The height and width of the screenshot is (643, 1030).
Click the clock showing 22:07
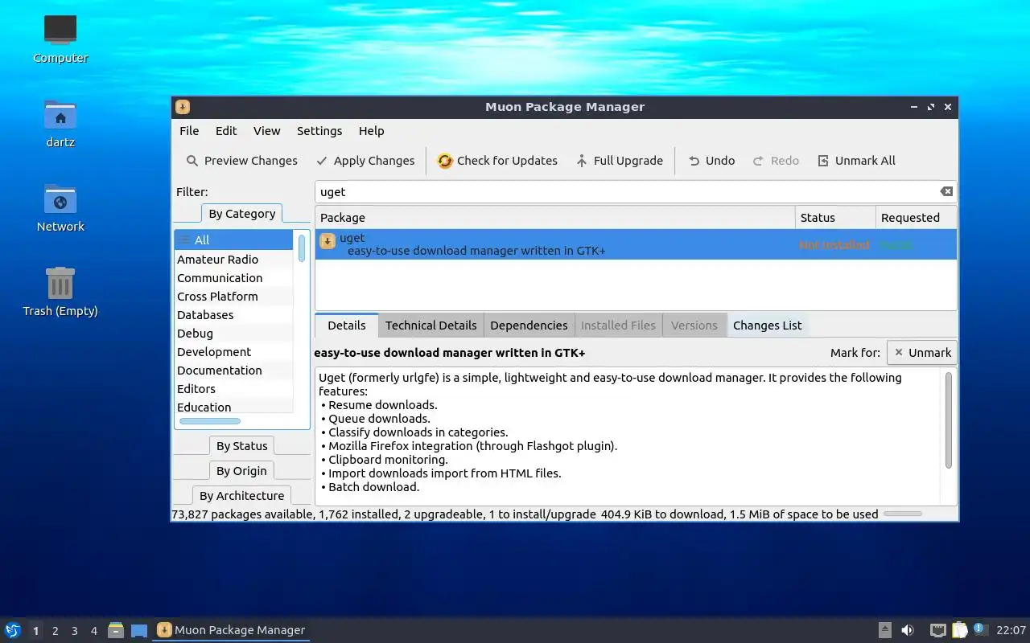[x=1011, y=630]
